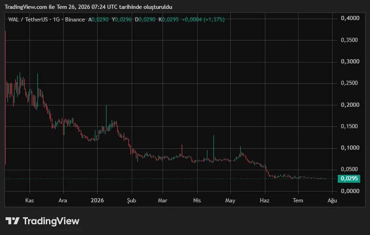Click the 2026 year label on time axis
This screenshot has width=370, height=235.
97,200
